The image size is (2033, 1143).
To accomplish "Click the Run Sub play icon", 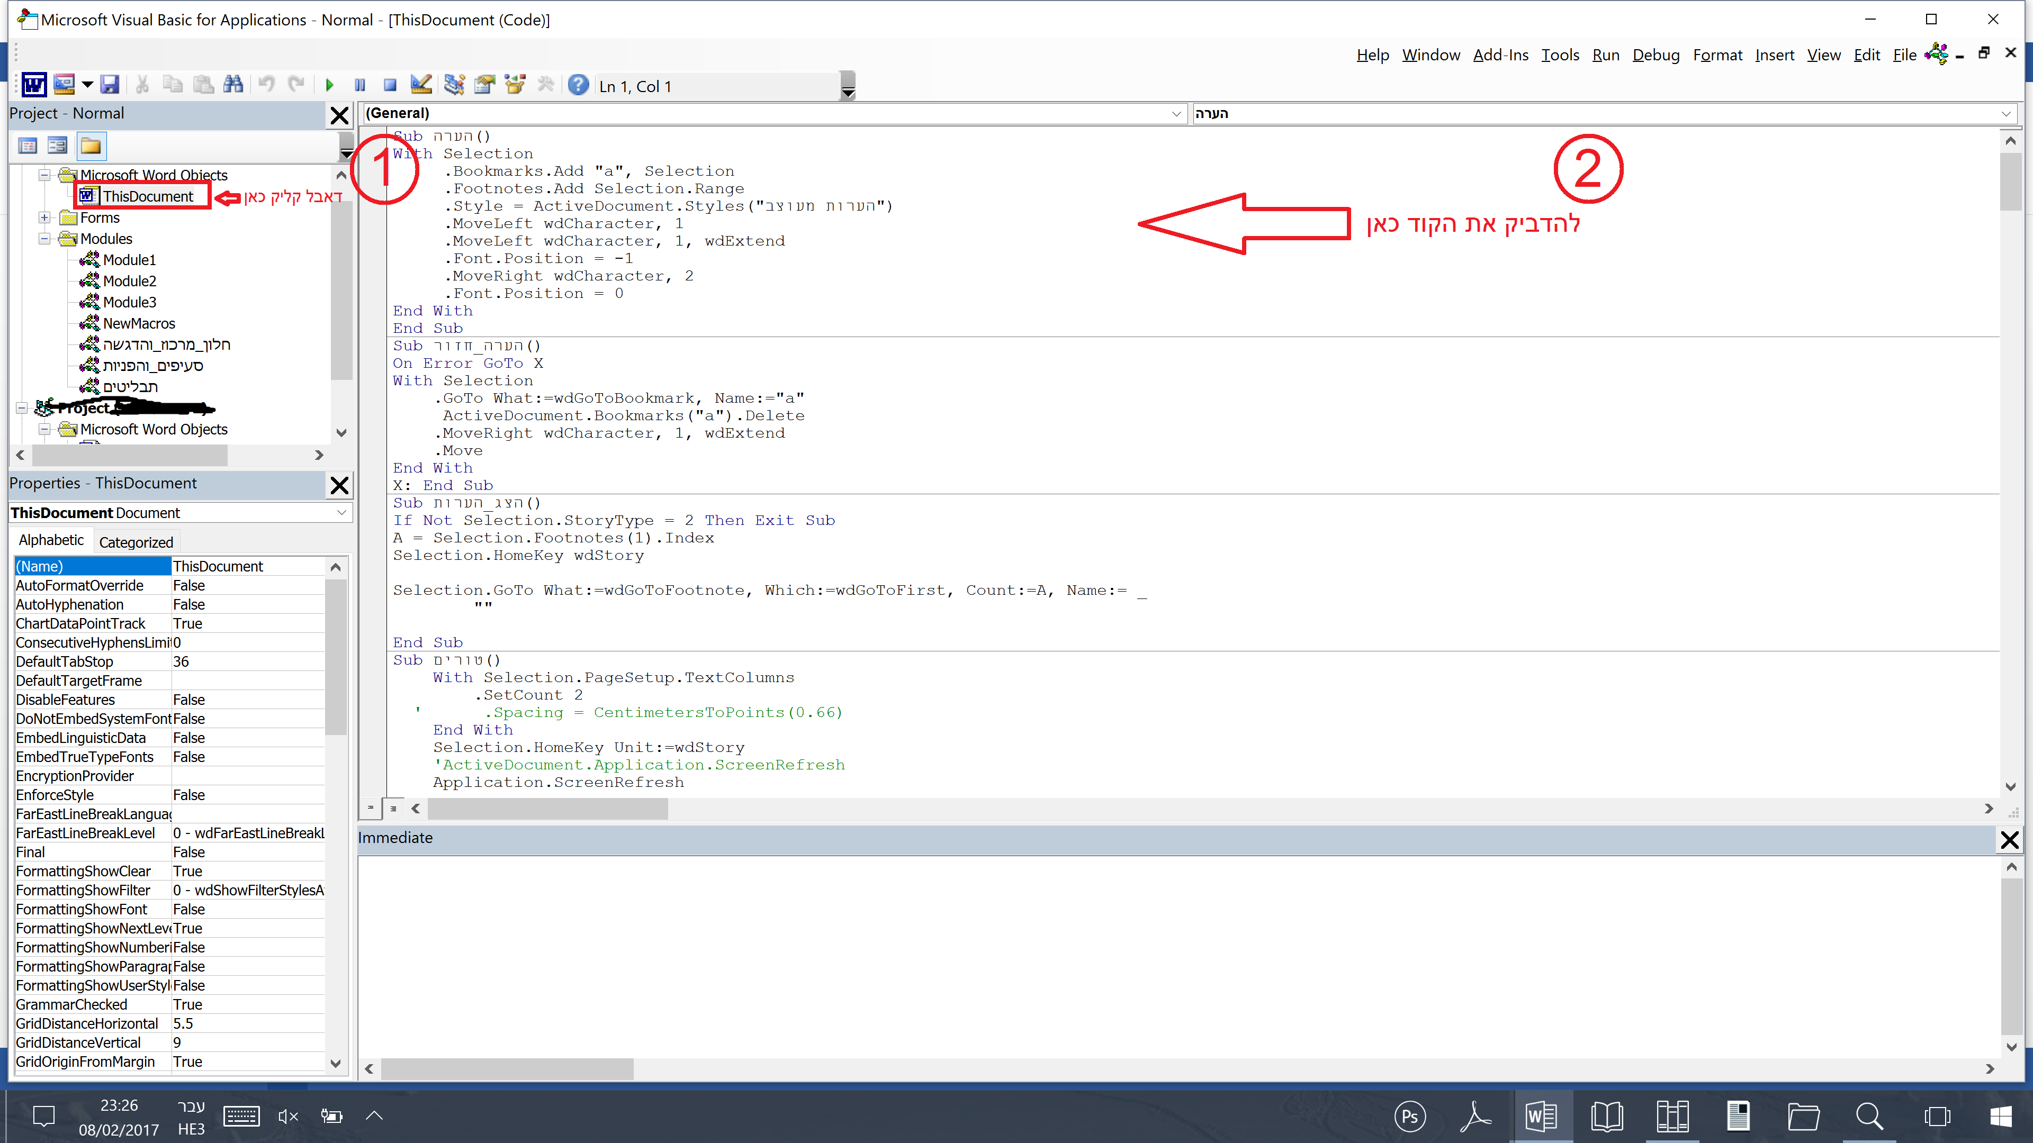I will coord(330,85).
